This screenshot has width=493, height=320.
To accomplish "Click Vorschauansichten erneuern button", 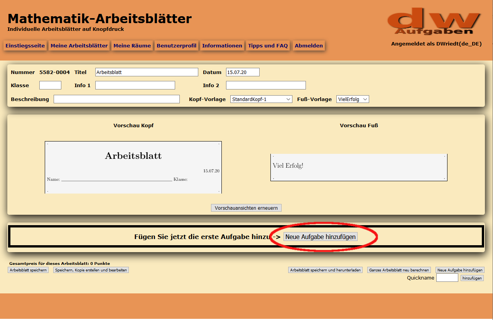I will click(246, 208).
